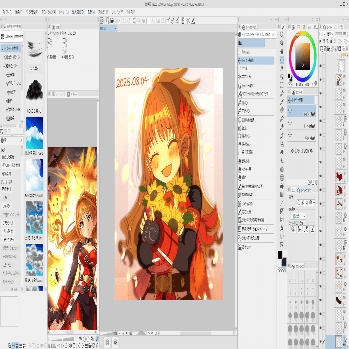Select the rectangular Selection Area tool
This screenshot has height=349, width=349.
(x=282, y=85)
